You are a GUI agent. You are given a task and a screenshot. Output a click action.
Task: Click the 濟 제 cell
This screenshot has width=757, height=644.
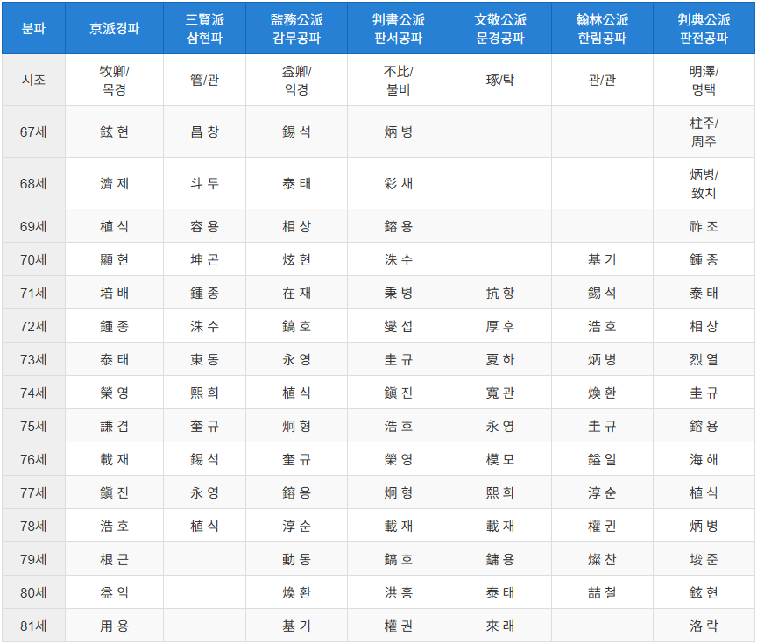115,183
